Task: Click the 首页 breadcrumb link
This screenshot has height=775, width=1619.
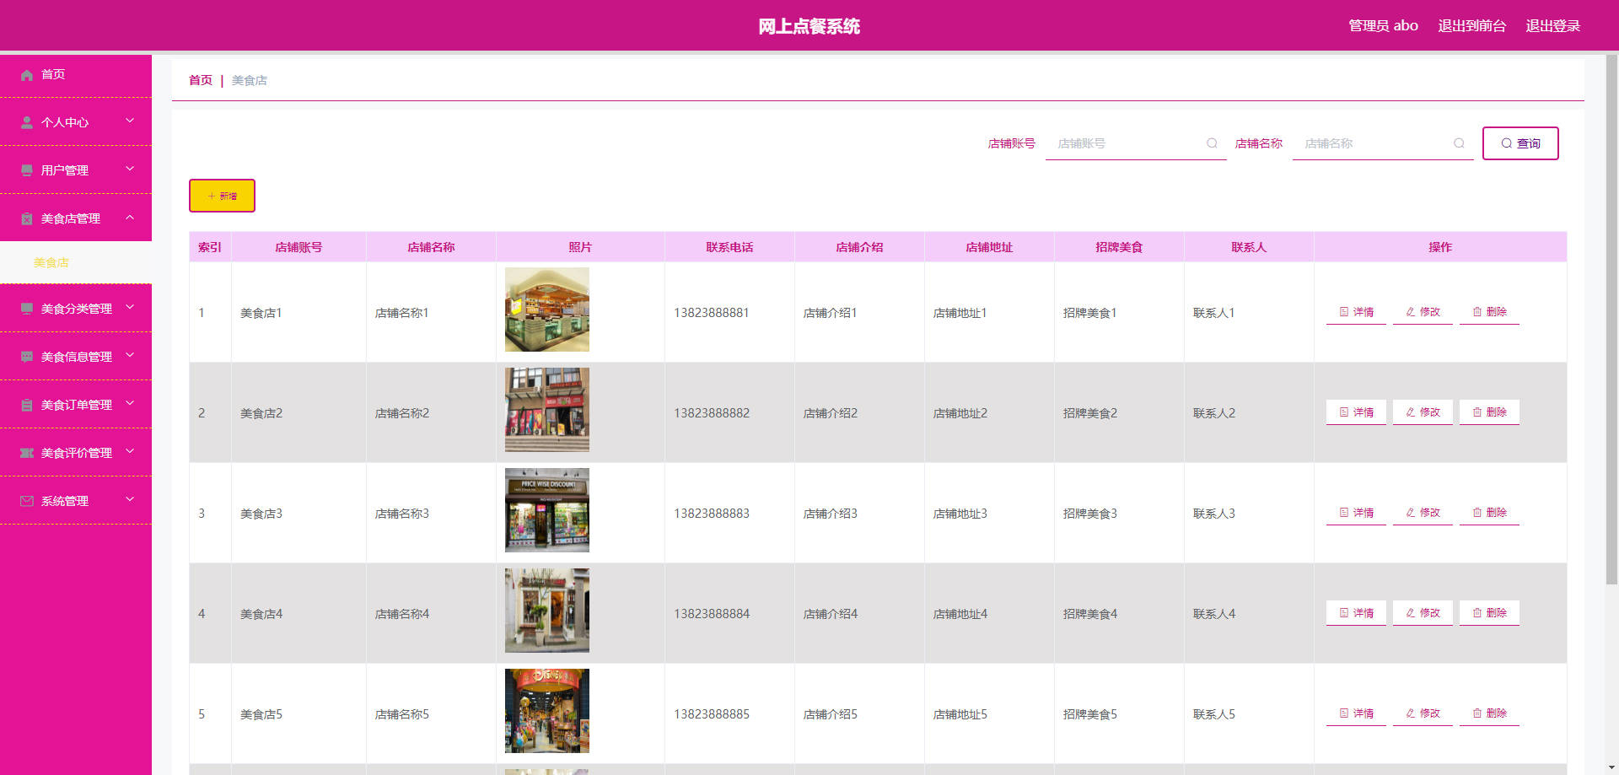Action: pos(201,80)
